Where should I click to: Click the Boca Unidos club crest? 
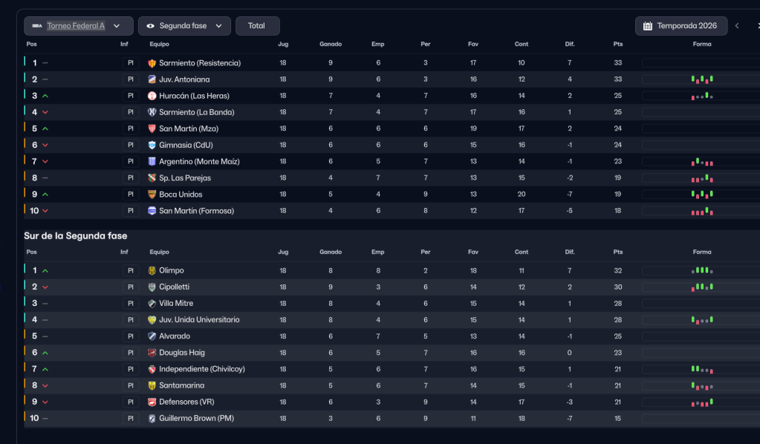(x=152, y=195)
